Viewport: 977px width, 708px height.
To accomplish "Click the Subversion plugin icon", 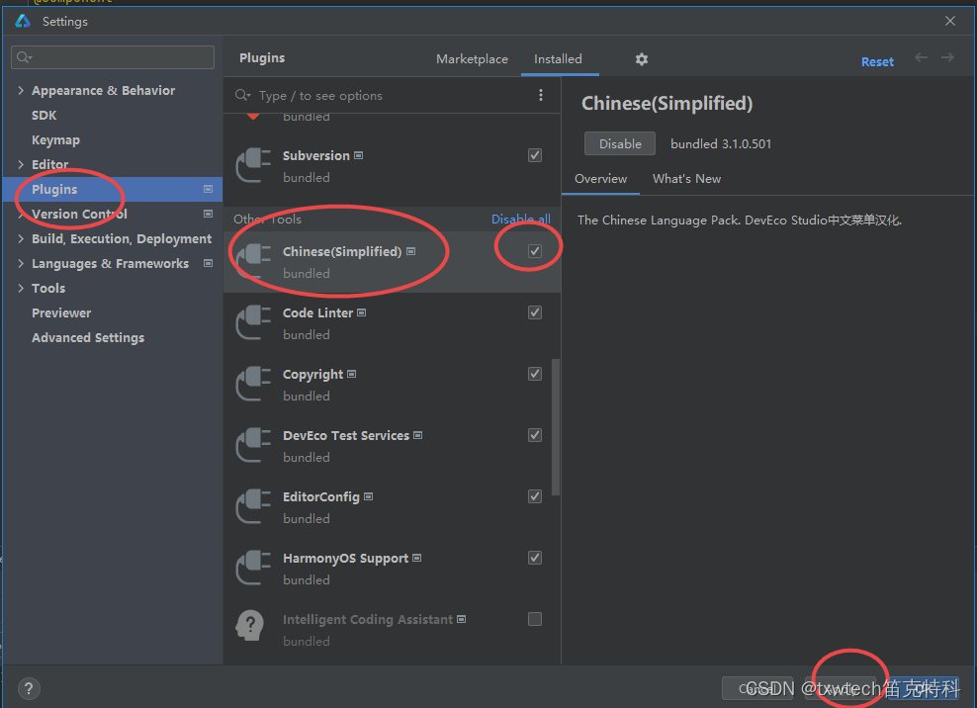I will click(x=253, y=165).
